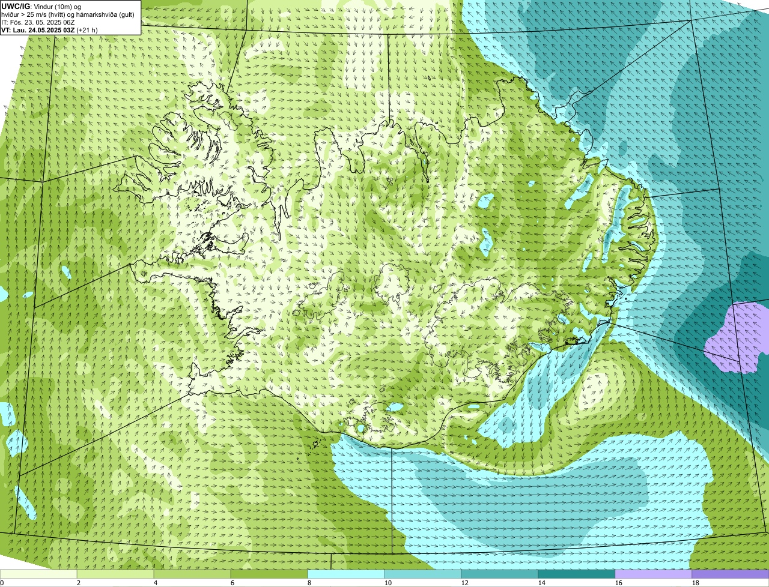Viewport: 769px width, 587px height.
Task: Click the 16–18 m/s light purple legend swatch
Action: pyautogui.click(x=654, y=574)
